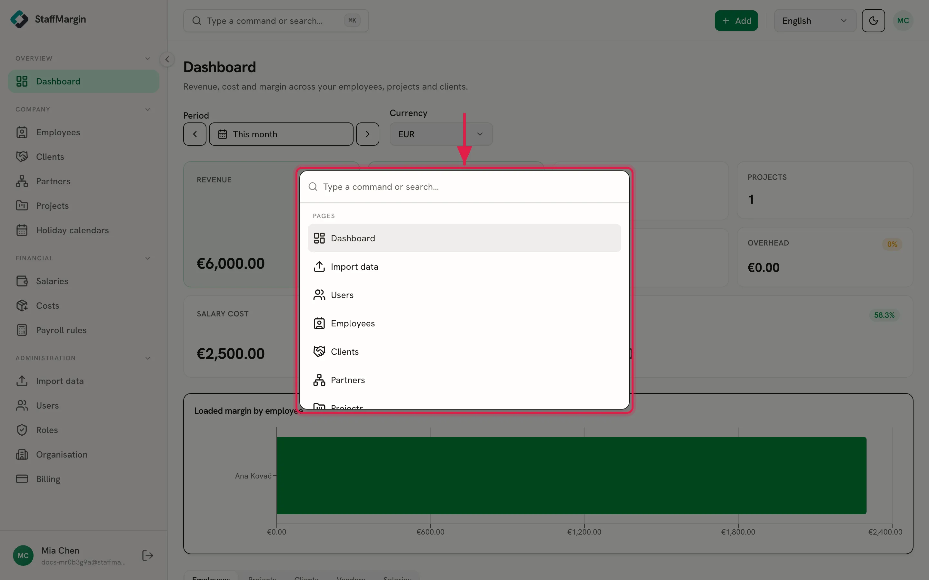Click the sidebar Import data upload icon
This screenshot has height=580, width=929.
tap(22, 381)
